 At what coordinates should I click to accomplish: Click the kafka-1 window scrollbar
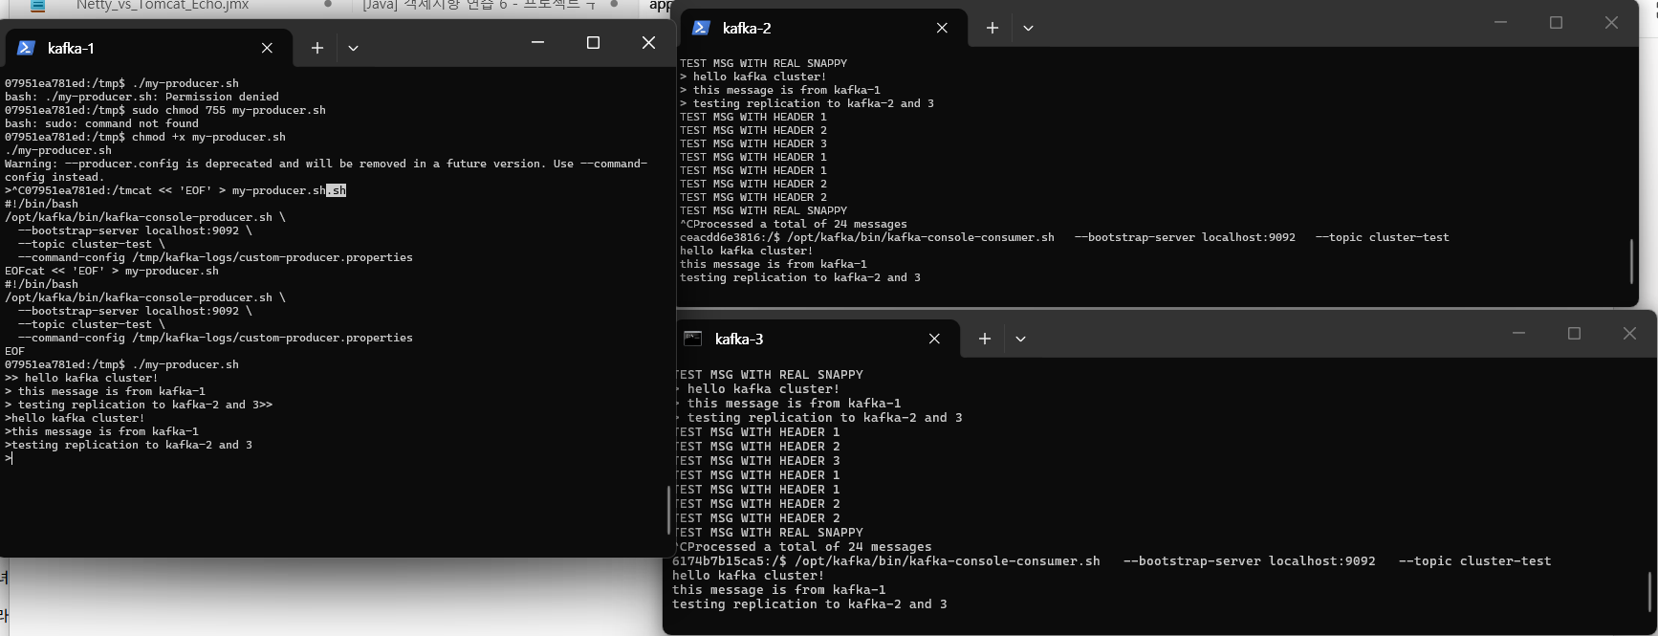(x=667, y=510)
